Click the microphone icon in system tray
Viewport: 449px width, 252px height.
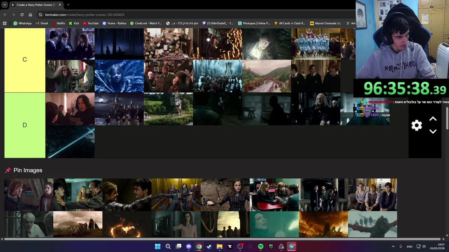pos(401,246)
